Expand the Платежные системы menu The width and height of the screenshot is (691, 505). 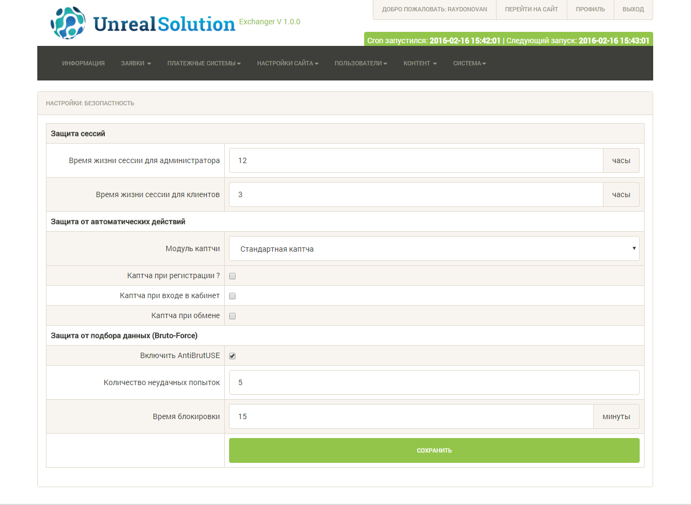[204, 63]
